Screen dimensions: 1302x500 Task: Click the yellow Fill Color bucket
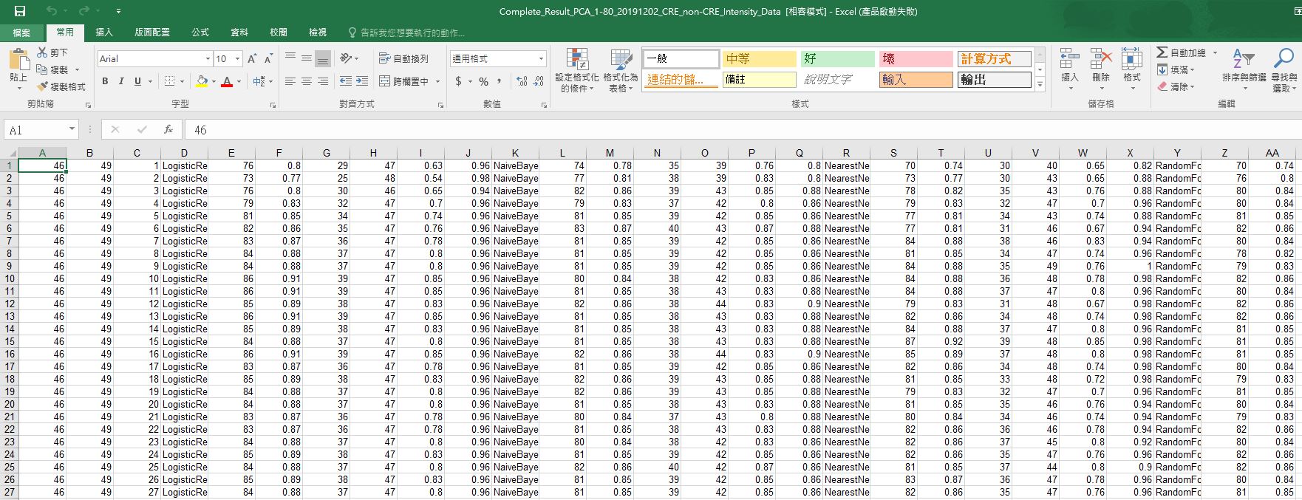pos(201,81)
